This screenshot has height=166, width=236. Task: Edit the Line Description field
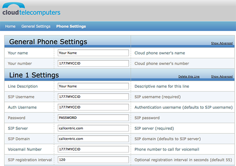click(93, 86)
